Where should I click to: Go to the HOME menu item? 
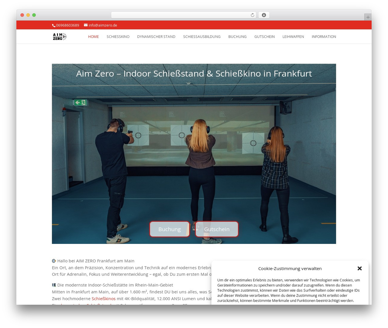tap(93, 37)
